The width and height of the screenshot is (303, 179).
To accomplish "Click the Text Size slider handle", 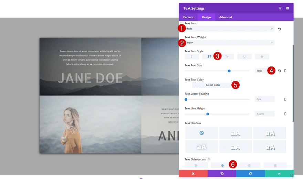I will (x=229, y=71).
